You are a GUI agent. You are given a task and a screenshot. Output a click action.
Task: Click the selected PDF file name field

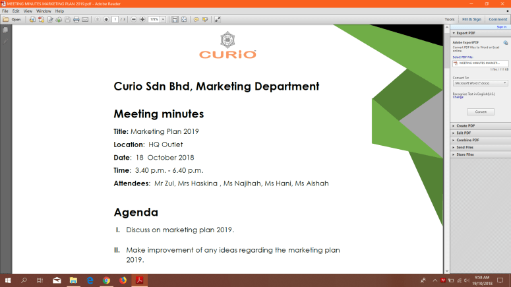tap(481, 63)
